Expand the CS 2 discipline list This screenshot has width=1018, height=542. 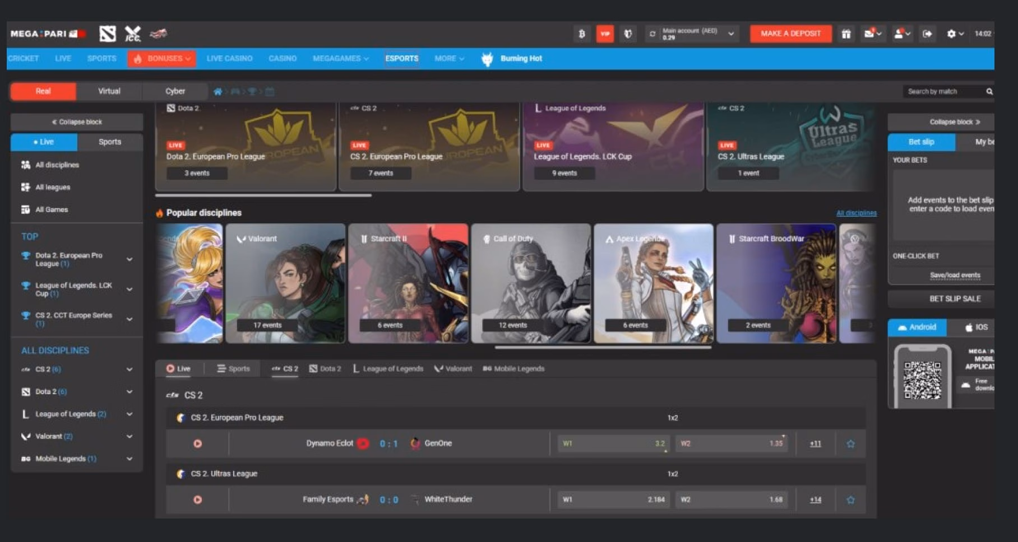129,370
